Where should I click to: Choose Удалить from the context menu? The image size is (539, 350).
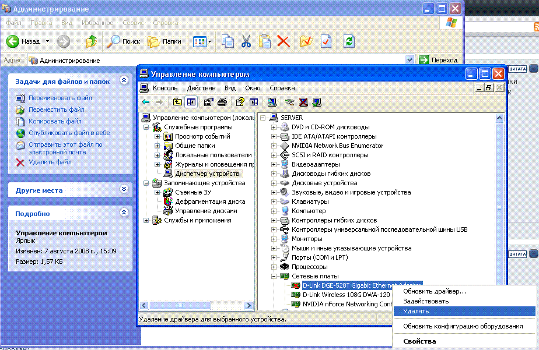click(464, 311)
